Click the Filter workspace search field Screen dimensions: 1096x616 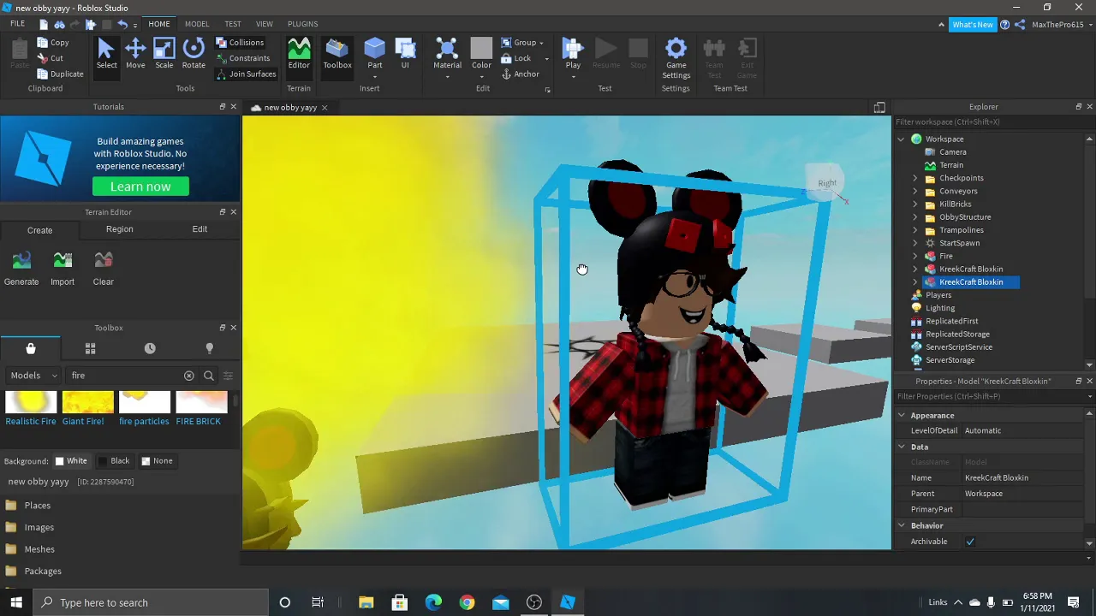pos(993,122)
